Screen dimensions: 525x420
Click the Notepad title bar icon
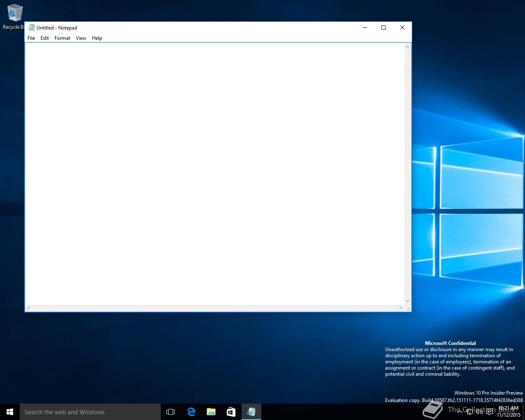pos(31,27)
